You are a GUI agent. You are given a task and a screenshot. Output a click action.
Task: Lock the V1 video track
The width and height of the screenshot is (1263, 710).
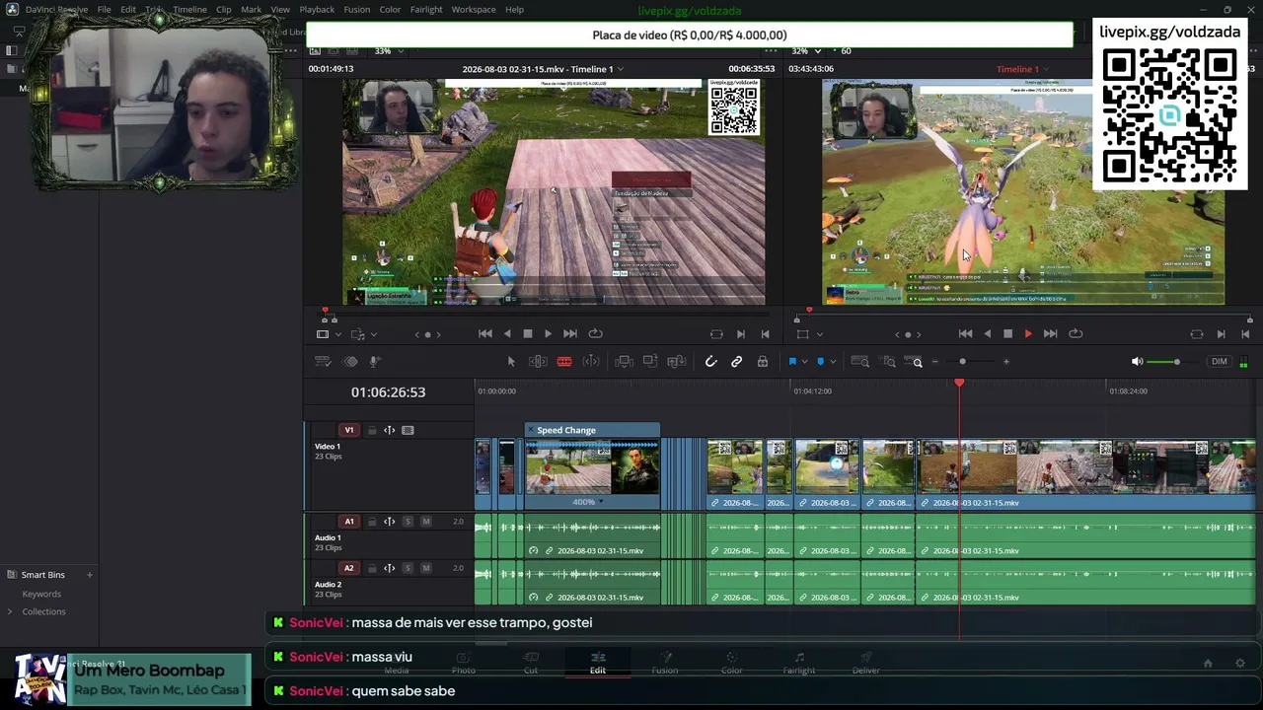(372, 430)
